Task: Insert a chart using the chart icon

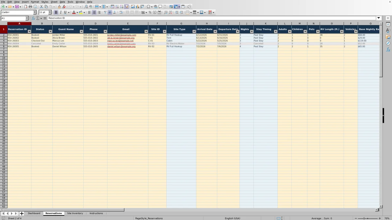Action: click(x=137, y=7)
